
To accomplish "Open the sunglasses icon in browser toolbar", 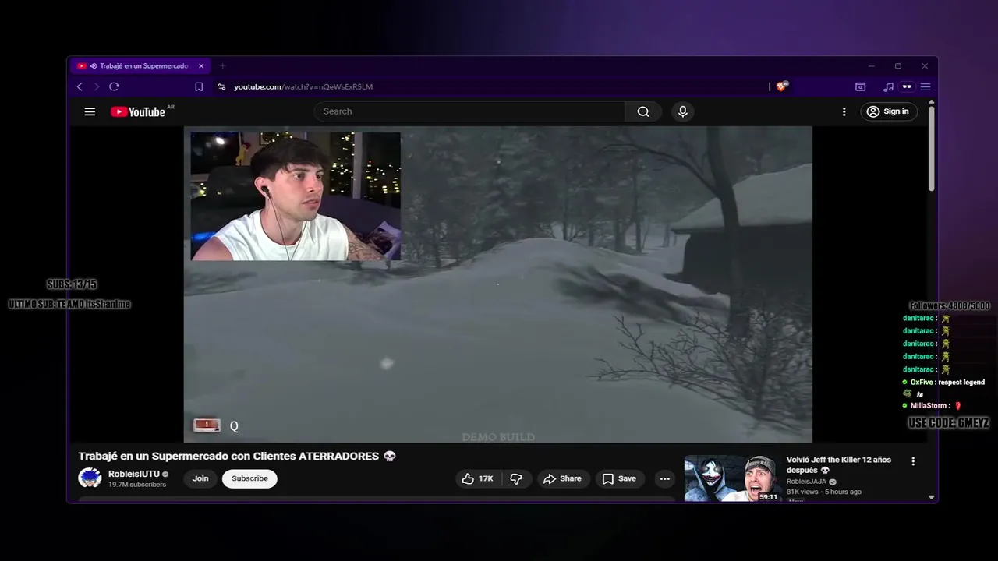I will click(907, 86).
